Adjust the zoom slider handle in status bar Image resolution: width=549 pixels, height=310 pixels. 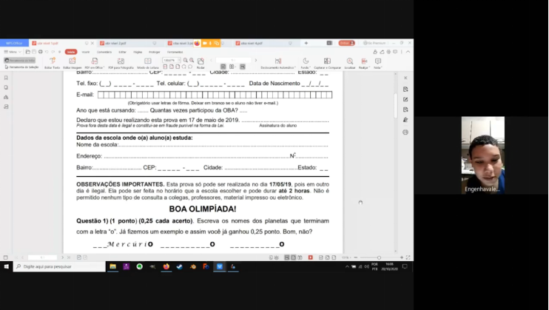[x=379, y=257]
